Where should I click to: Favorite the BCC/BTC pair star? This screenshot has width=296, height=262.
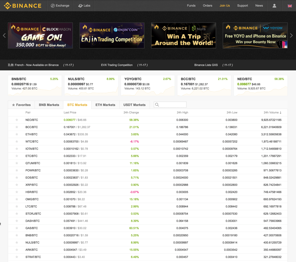[x=17, y=127]
